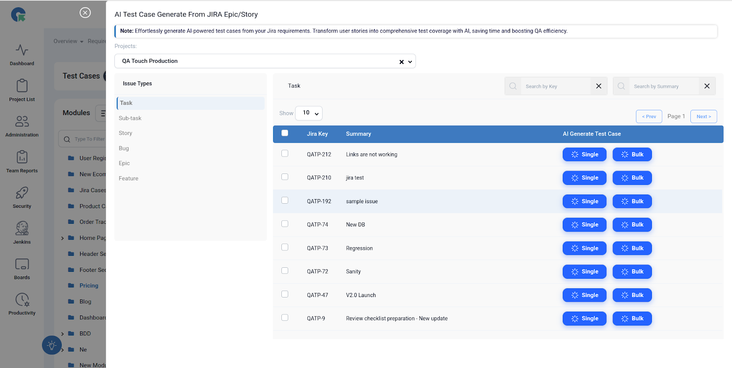Select the Task issue type
The height and width of the screenshot is (368, 732).
(191, 103)
